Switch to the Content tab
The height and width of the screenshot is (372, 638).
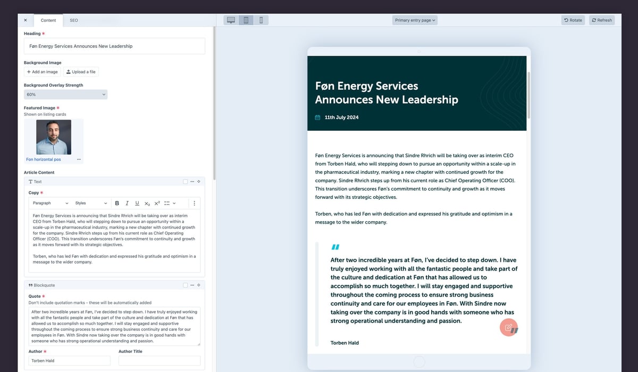pos(48,20)
